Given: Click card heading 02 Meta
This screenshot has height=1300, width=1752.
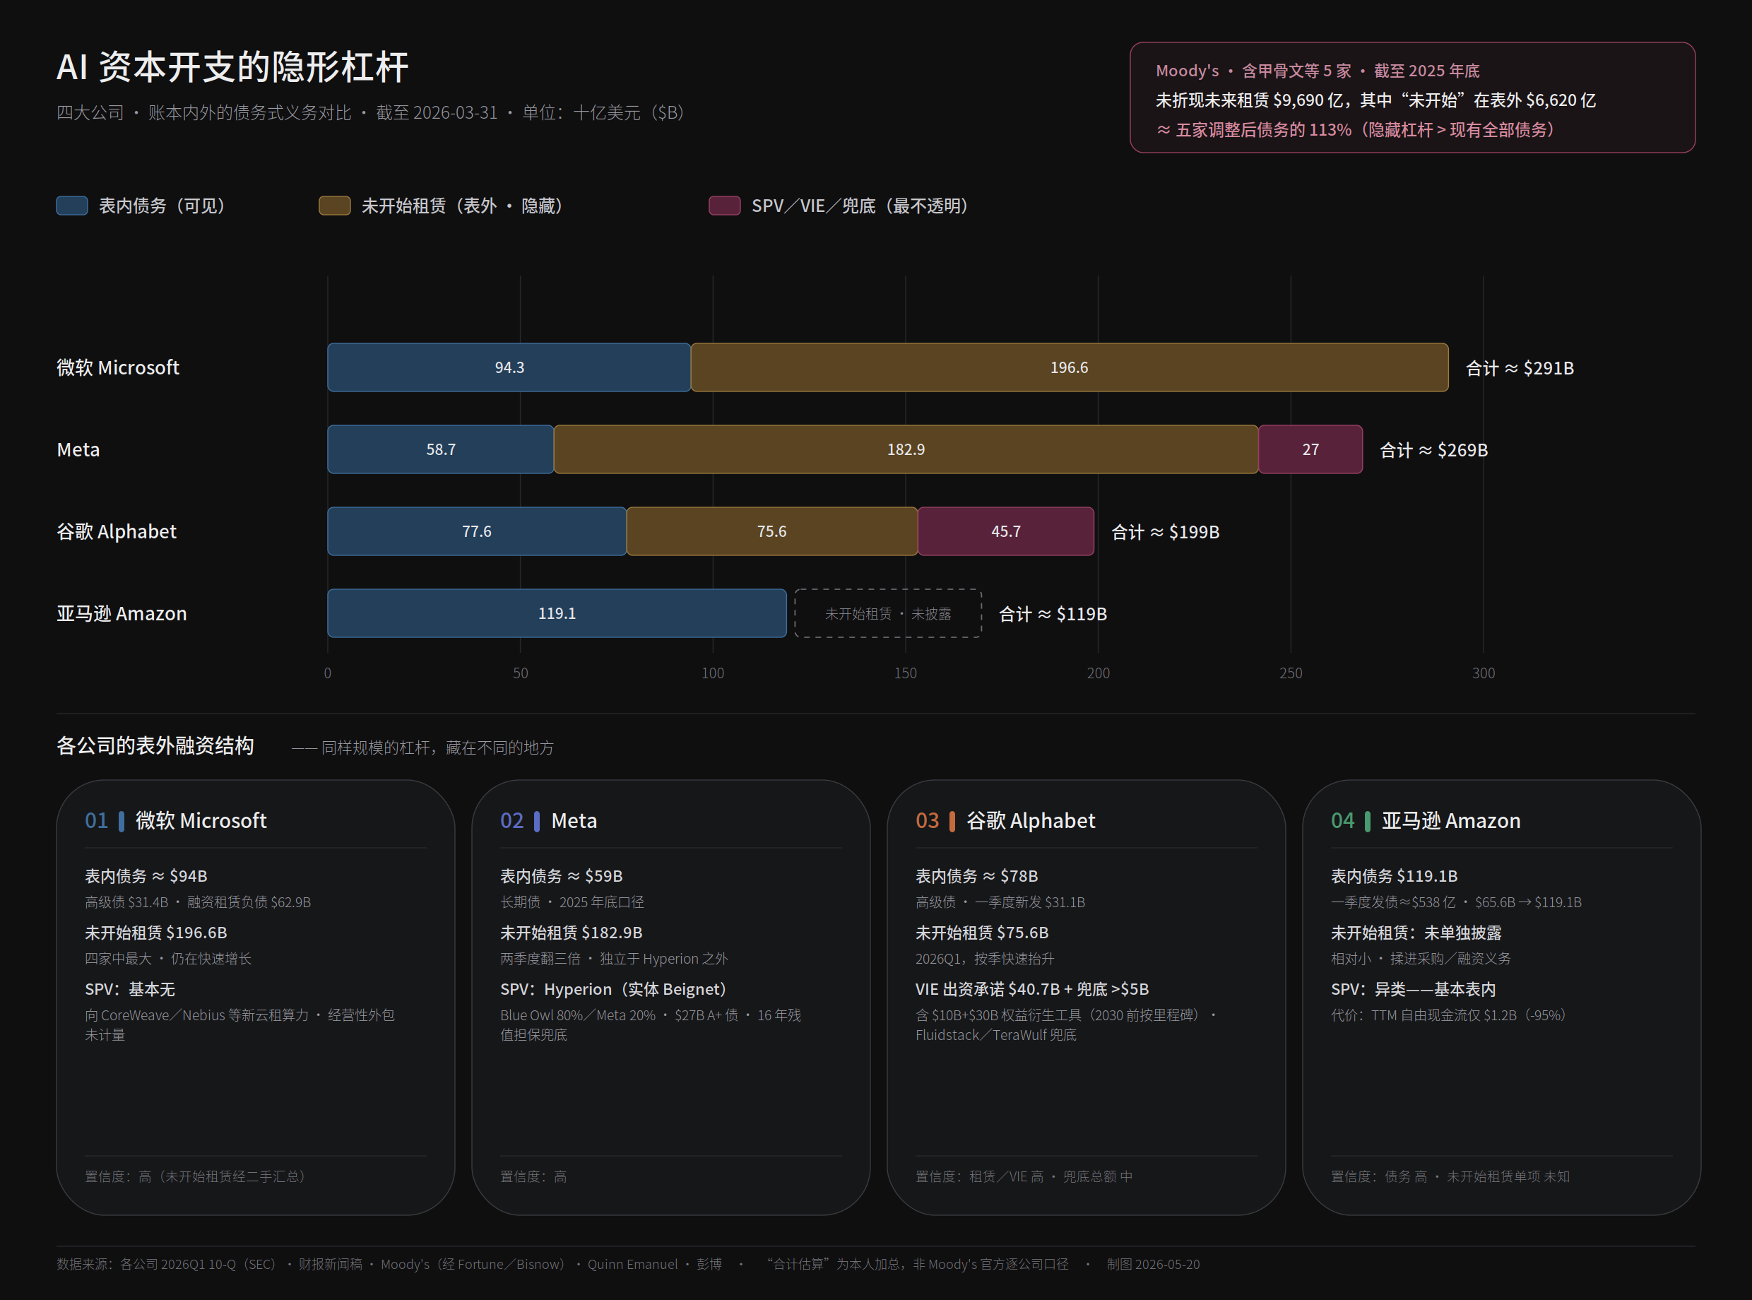Looking at the screenshot, I should coord(549,821).
